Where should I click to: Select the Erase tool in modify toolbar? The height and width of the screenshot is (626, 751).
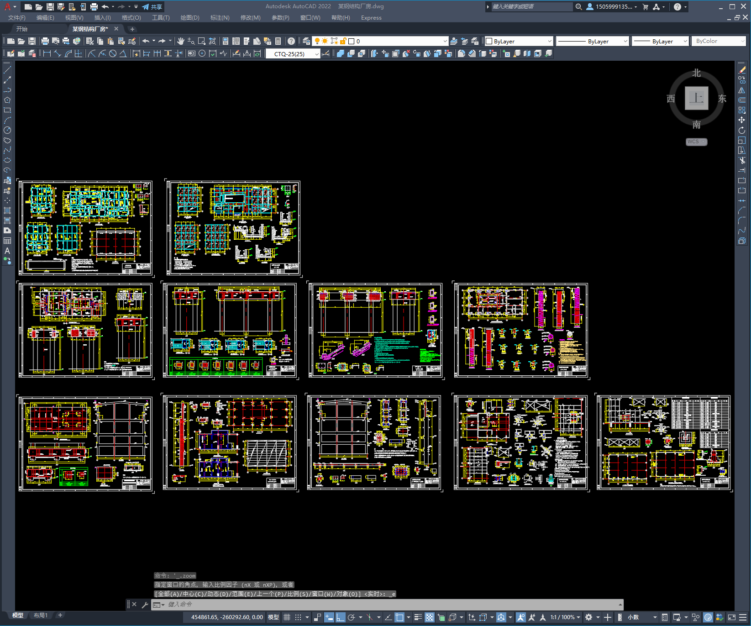[x=742, y=70]
